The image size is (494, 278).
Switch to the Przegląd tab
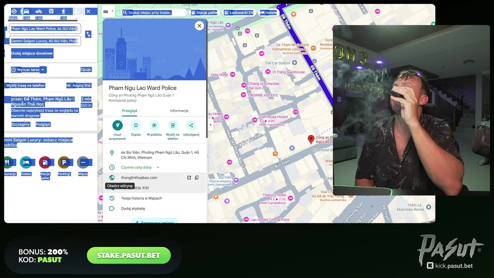click(129, 111)
